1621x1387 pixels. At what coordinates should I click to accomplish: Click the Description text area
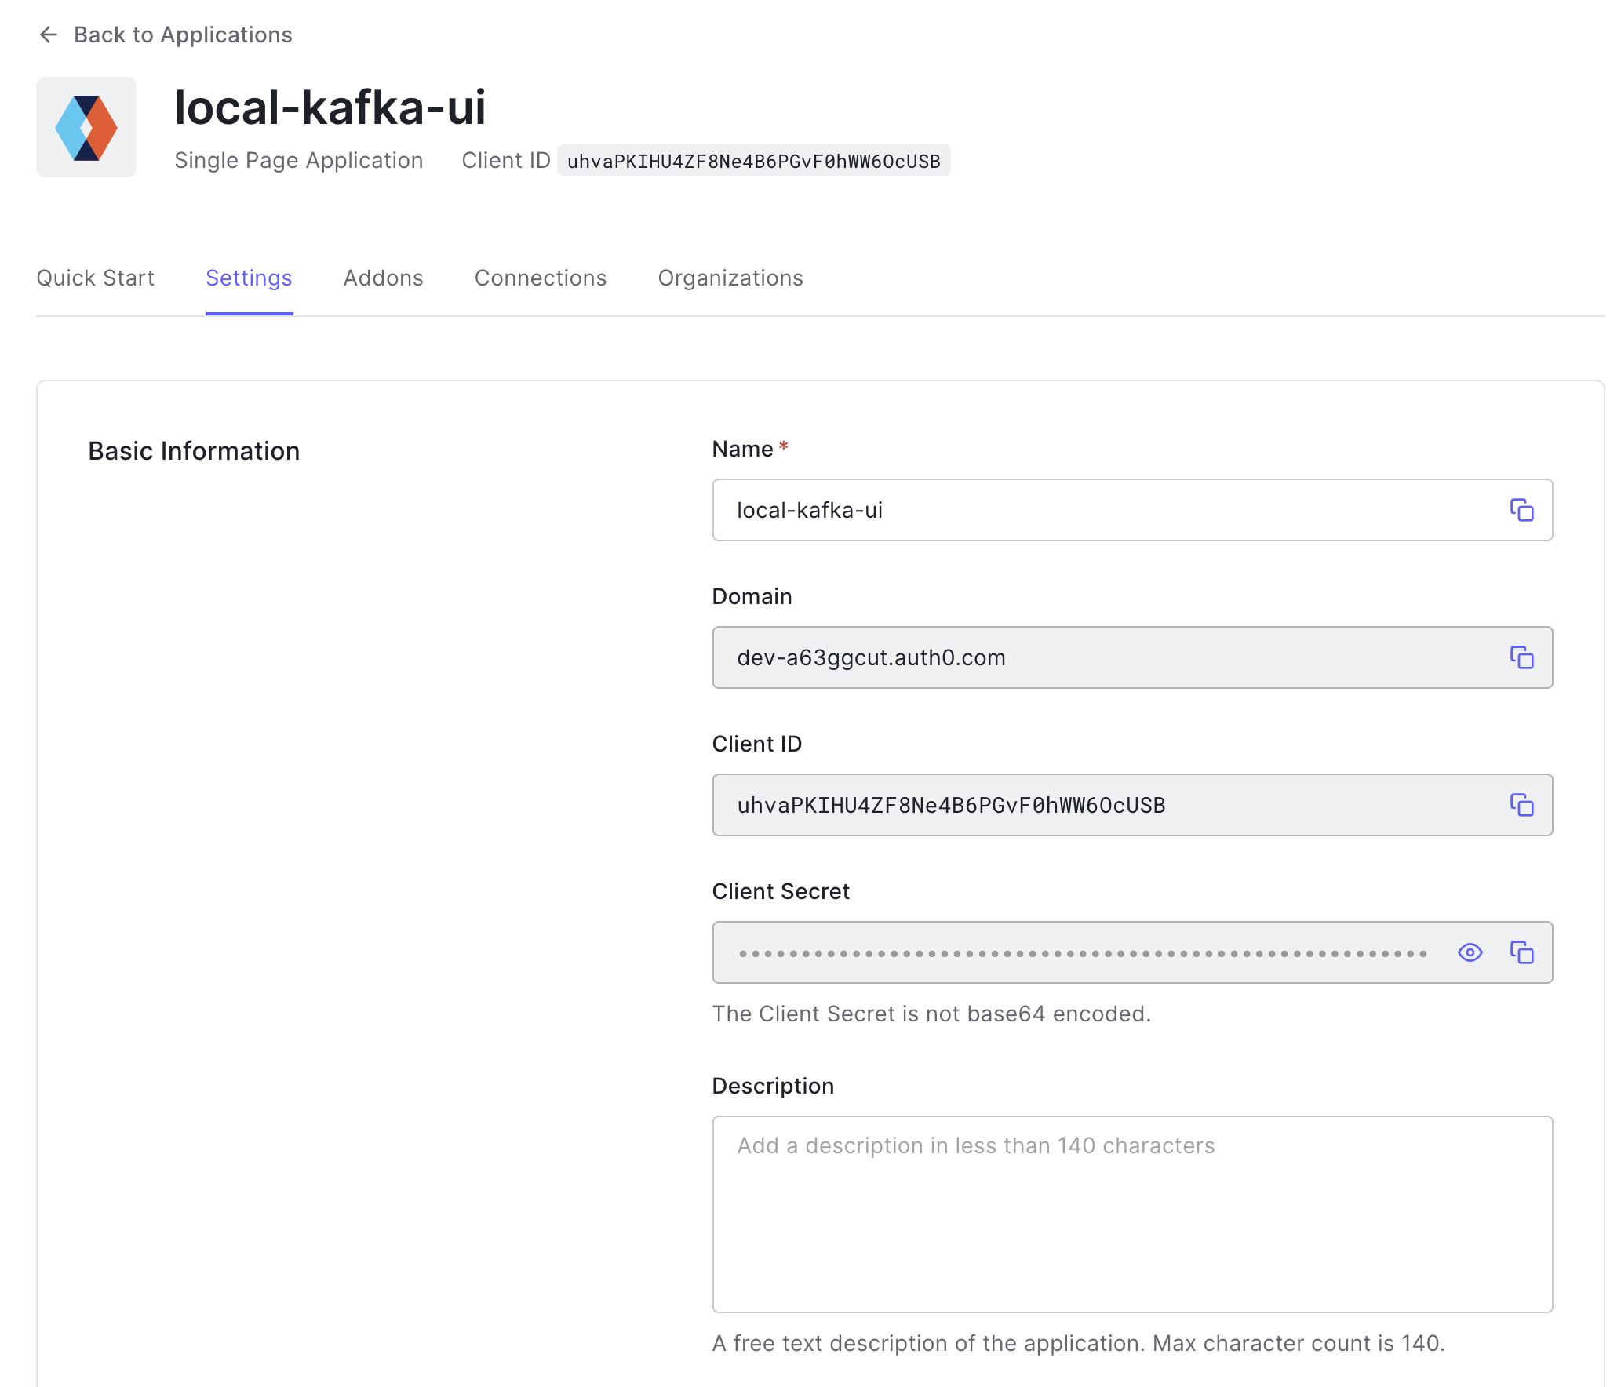click(1131, 1214)
